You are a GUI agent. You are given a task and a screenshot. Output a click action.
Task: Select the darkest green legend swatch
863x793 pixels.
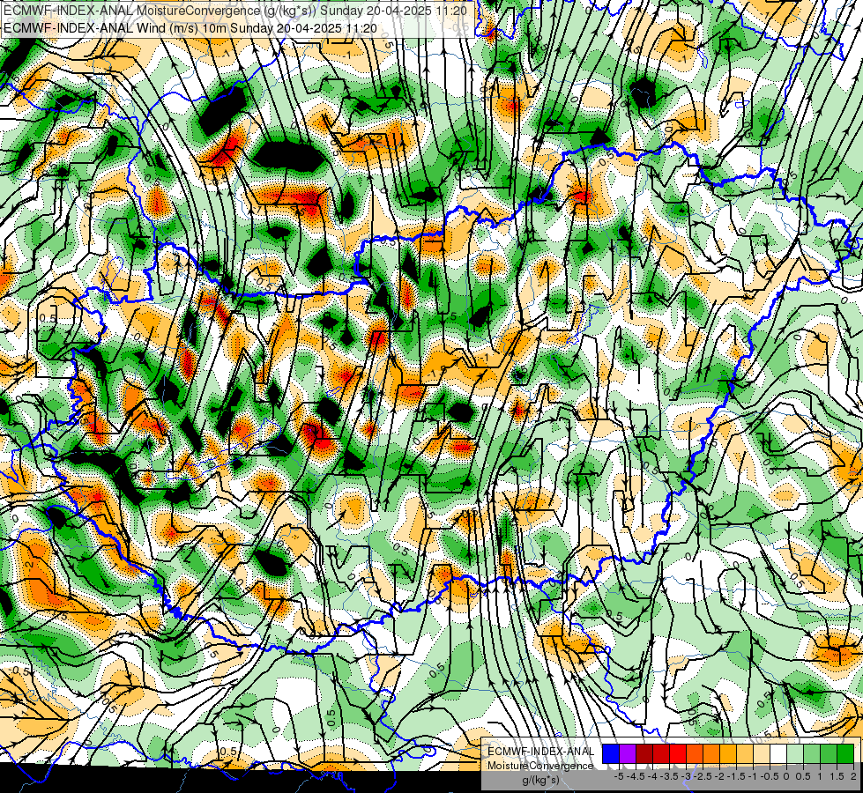click(845, 753)
